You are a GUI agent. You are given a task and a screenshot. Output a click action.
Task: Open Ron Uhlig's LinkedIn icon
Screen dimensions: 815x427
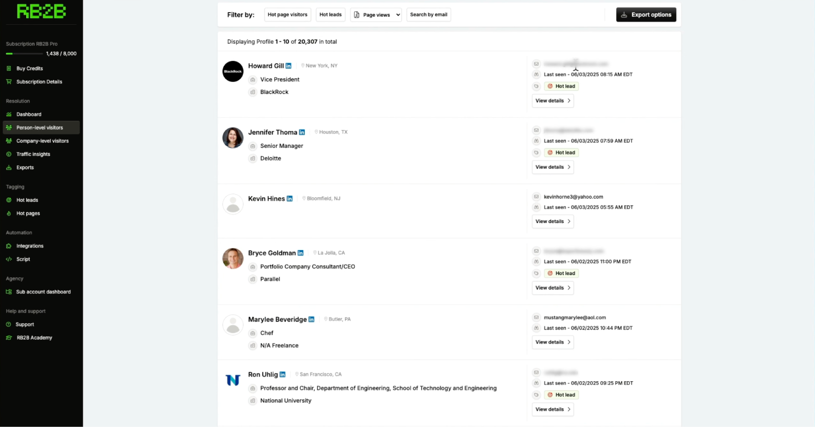(x=283, y=375)
